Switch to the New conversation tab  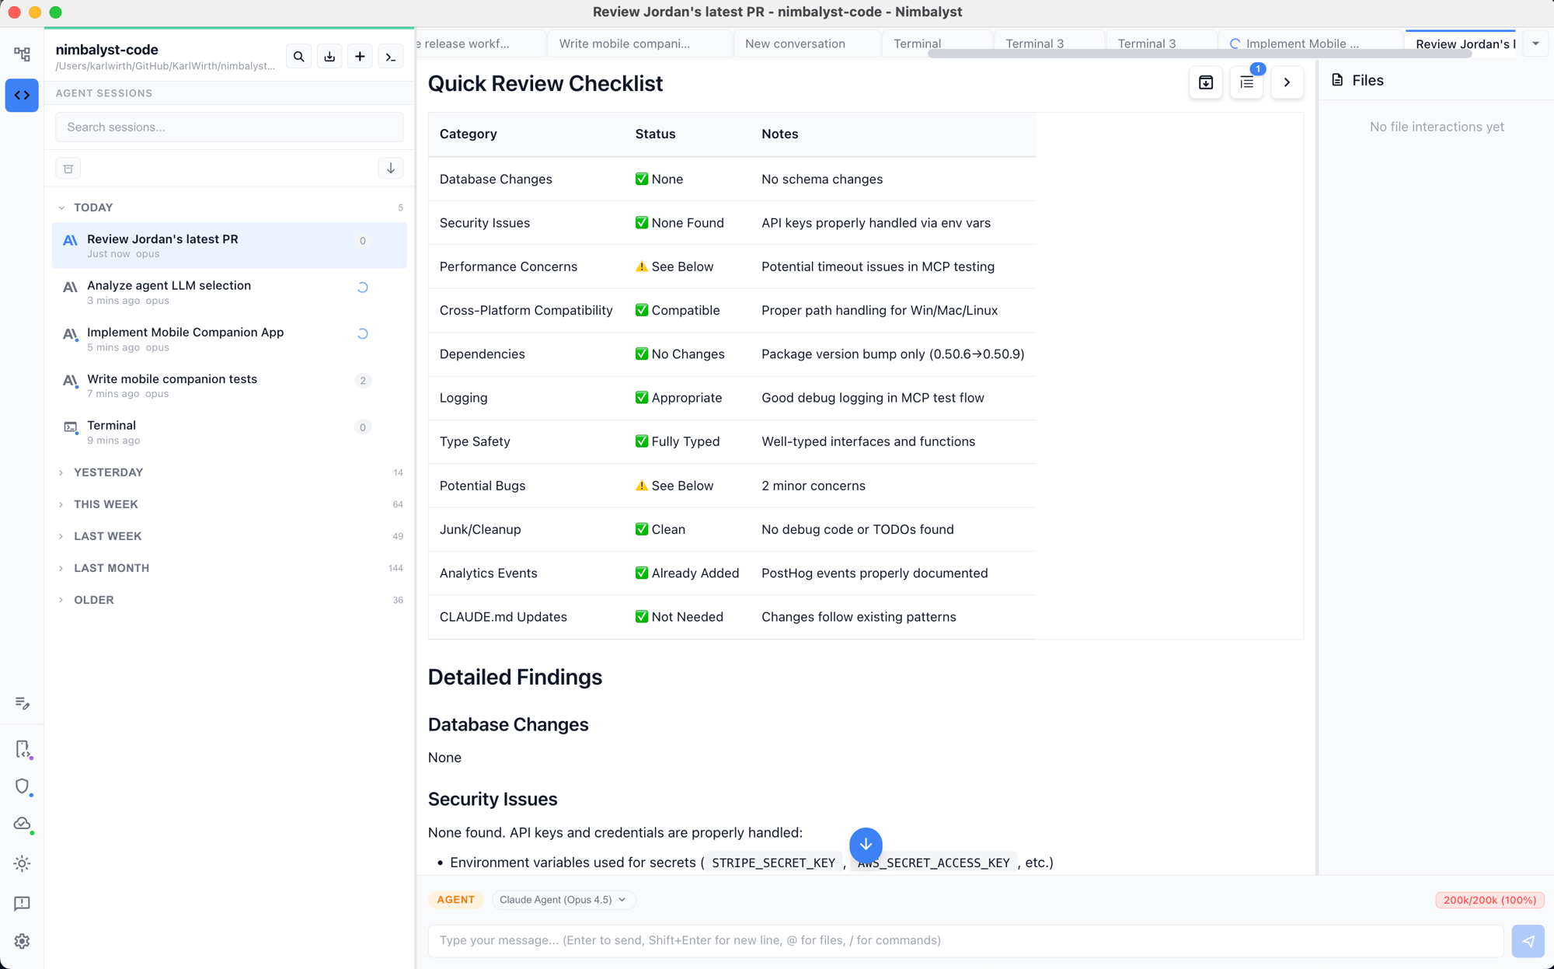tap(794, 44)
